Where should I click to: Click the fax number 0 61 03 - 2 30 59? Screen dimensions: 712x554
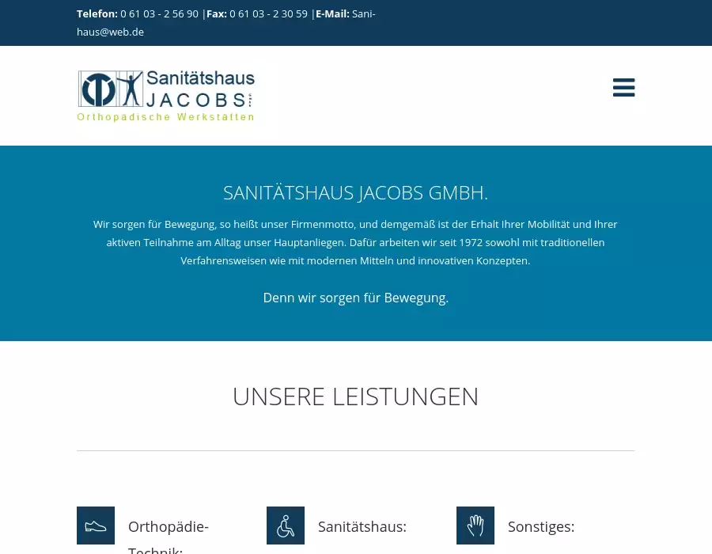point(268,14)
